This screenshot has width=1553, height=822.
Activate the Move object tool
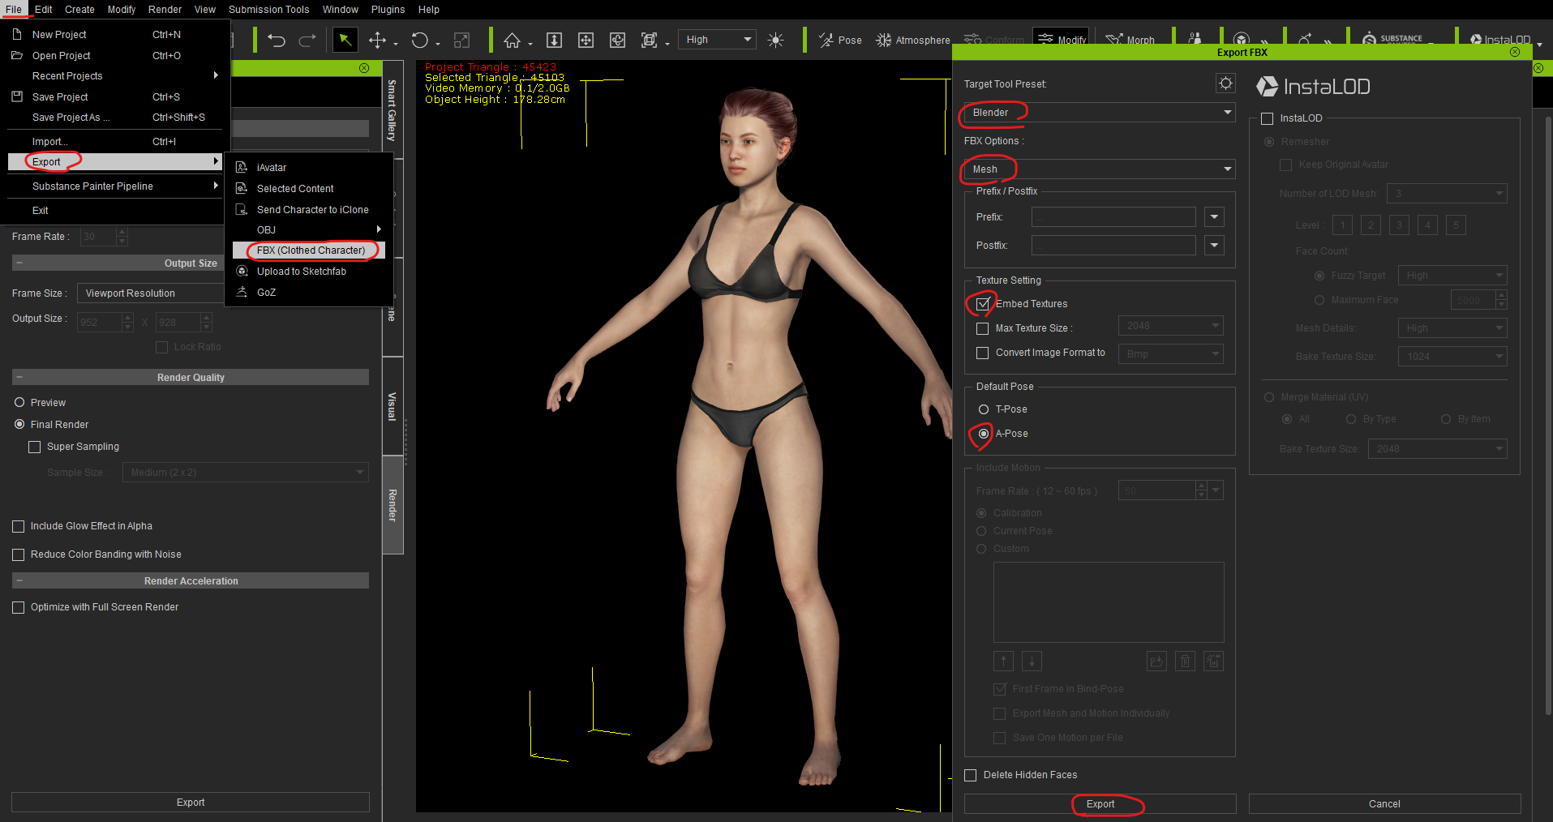click(377, 41)
